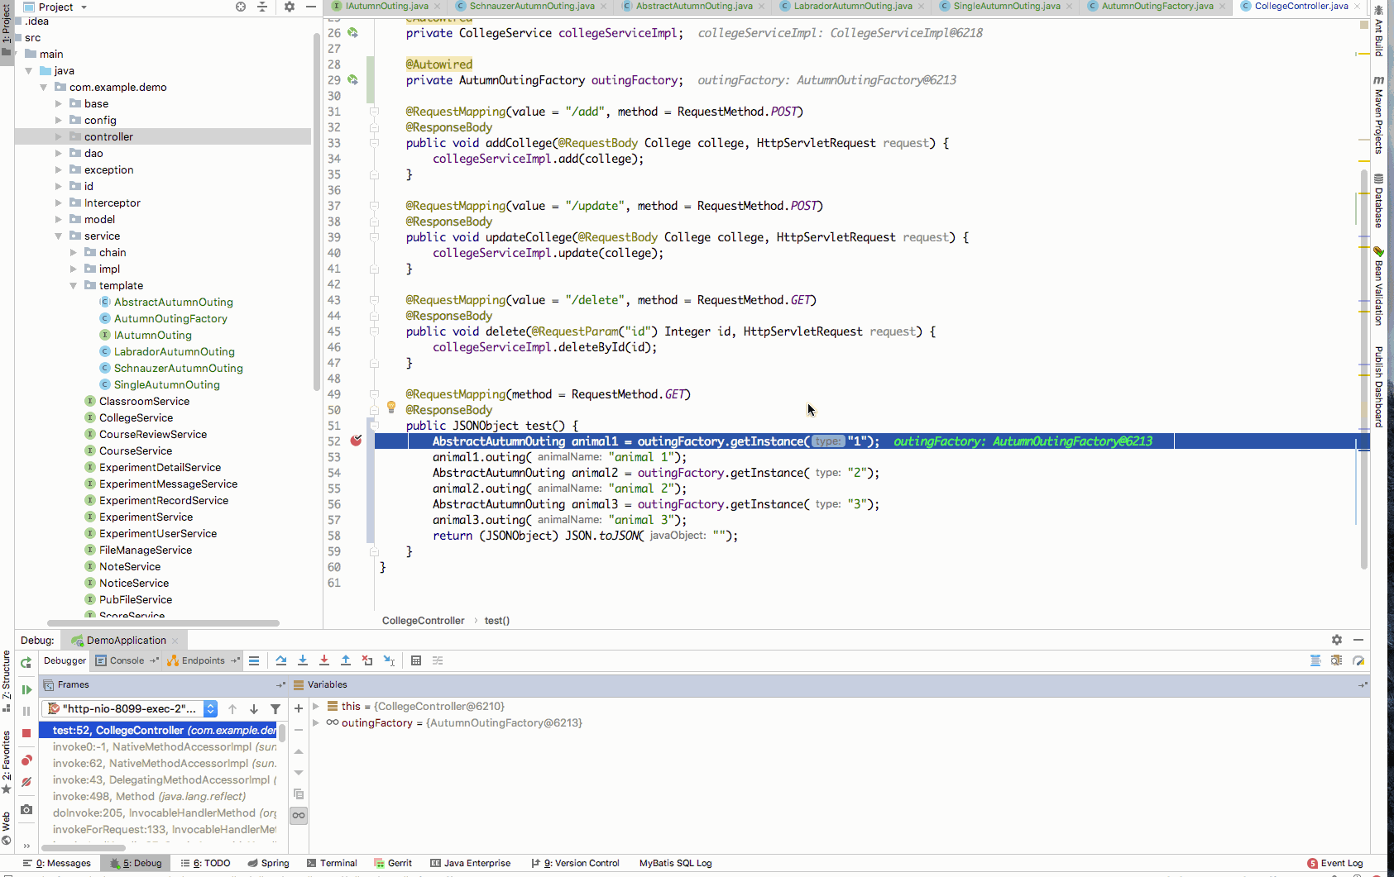Expand the 'this' variable node
1394x877 pixels.
click(316, 706)
